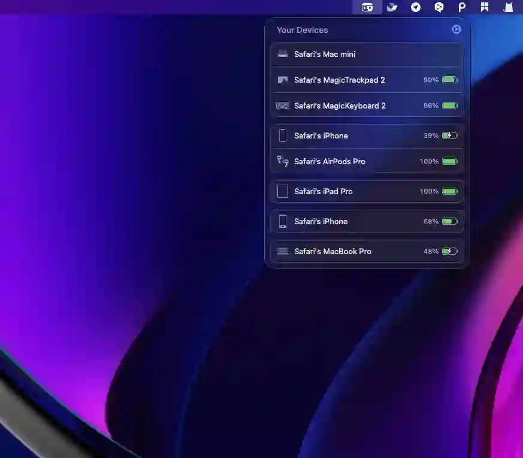Open the letter P menu bar icon
Screen dimensions: 523x458
pyautogui.click(x=462, y=7)
